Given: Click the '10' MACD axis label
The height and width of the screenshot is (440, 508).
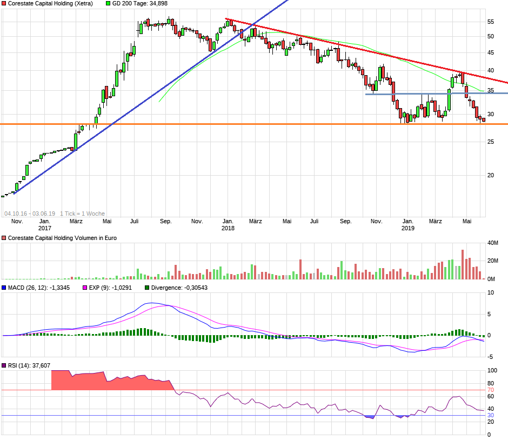Looking at the screenshot, I should 491,292.
